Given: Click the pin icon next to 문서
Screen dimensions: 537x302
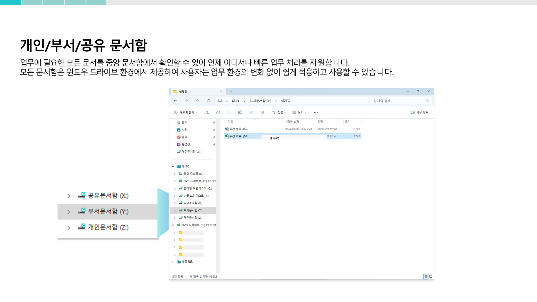Looking at the screenshot, I should coord(214,122).
